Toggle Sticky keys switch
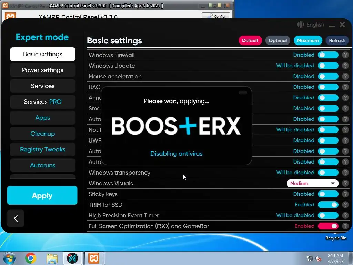Viewport: 353px width, 265px height. [x=328, y=194]
